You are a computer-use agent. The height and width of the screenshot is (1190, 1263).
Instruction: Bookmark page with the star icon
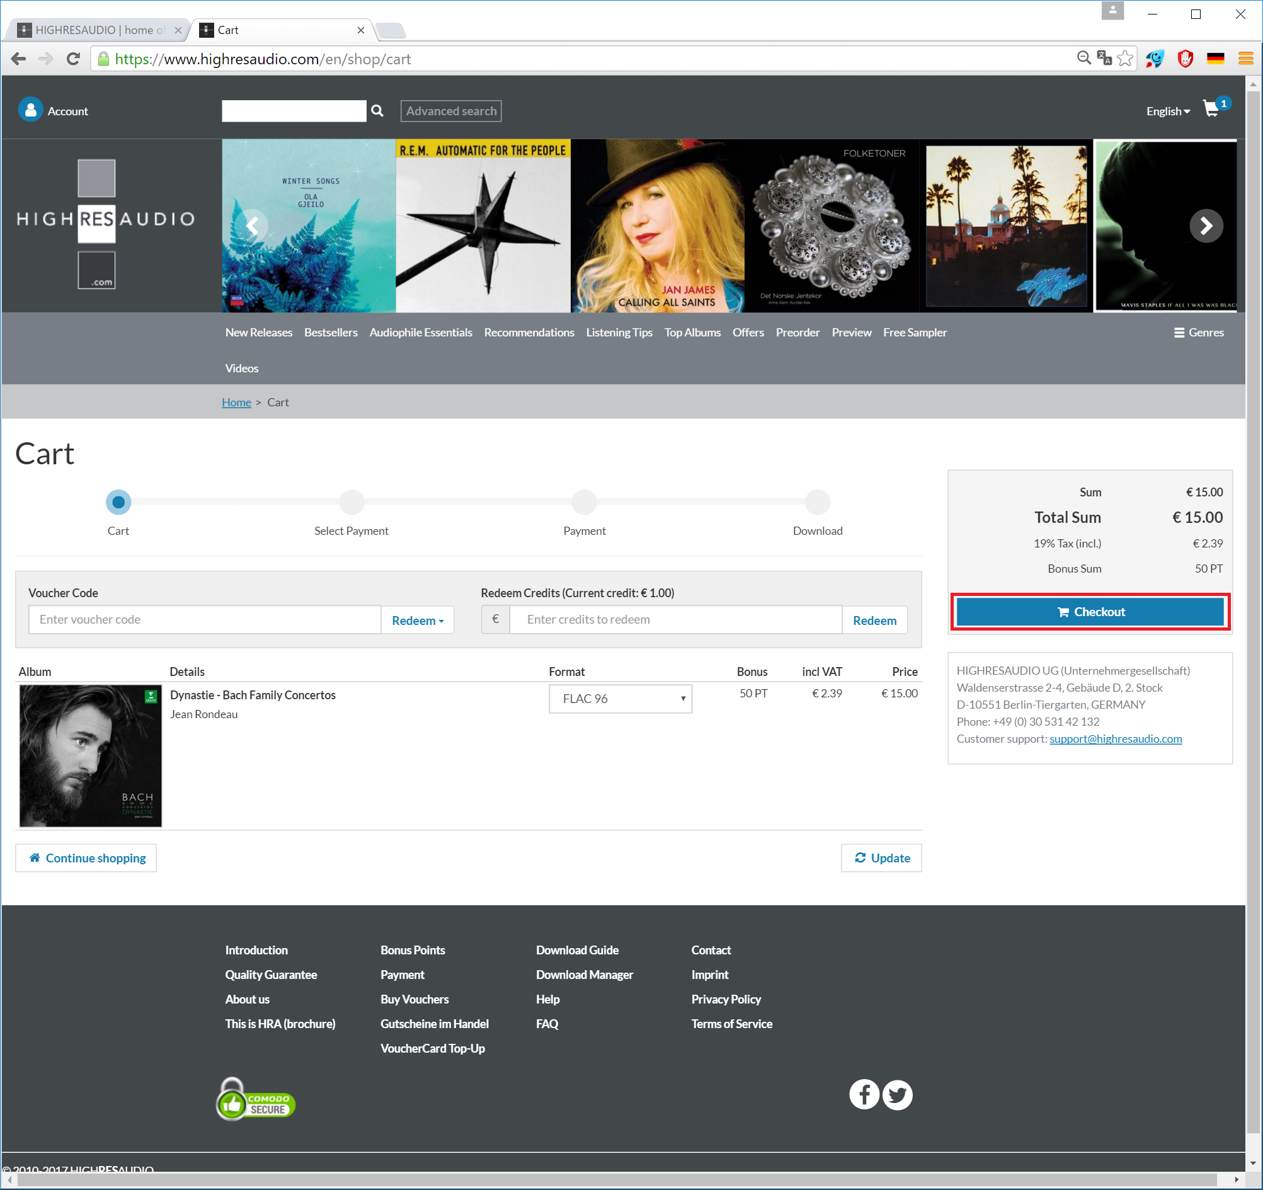click(x=1125, y=59)
